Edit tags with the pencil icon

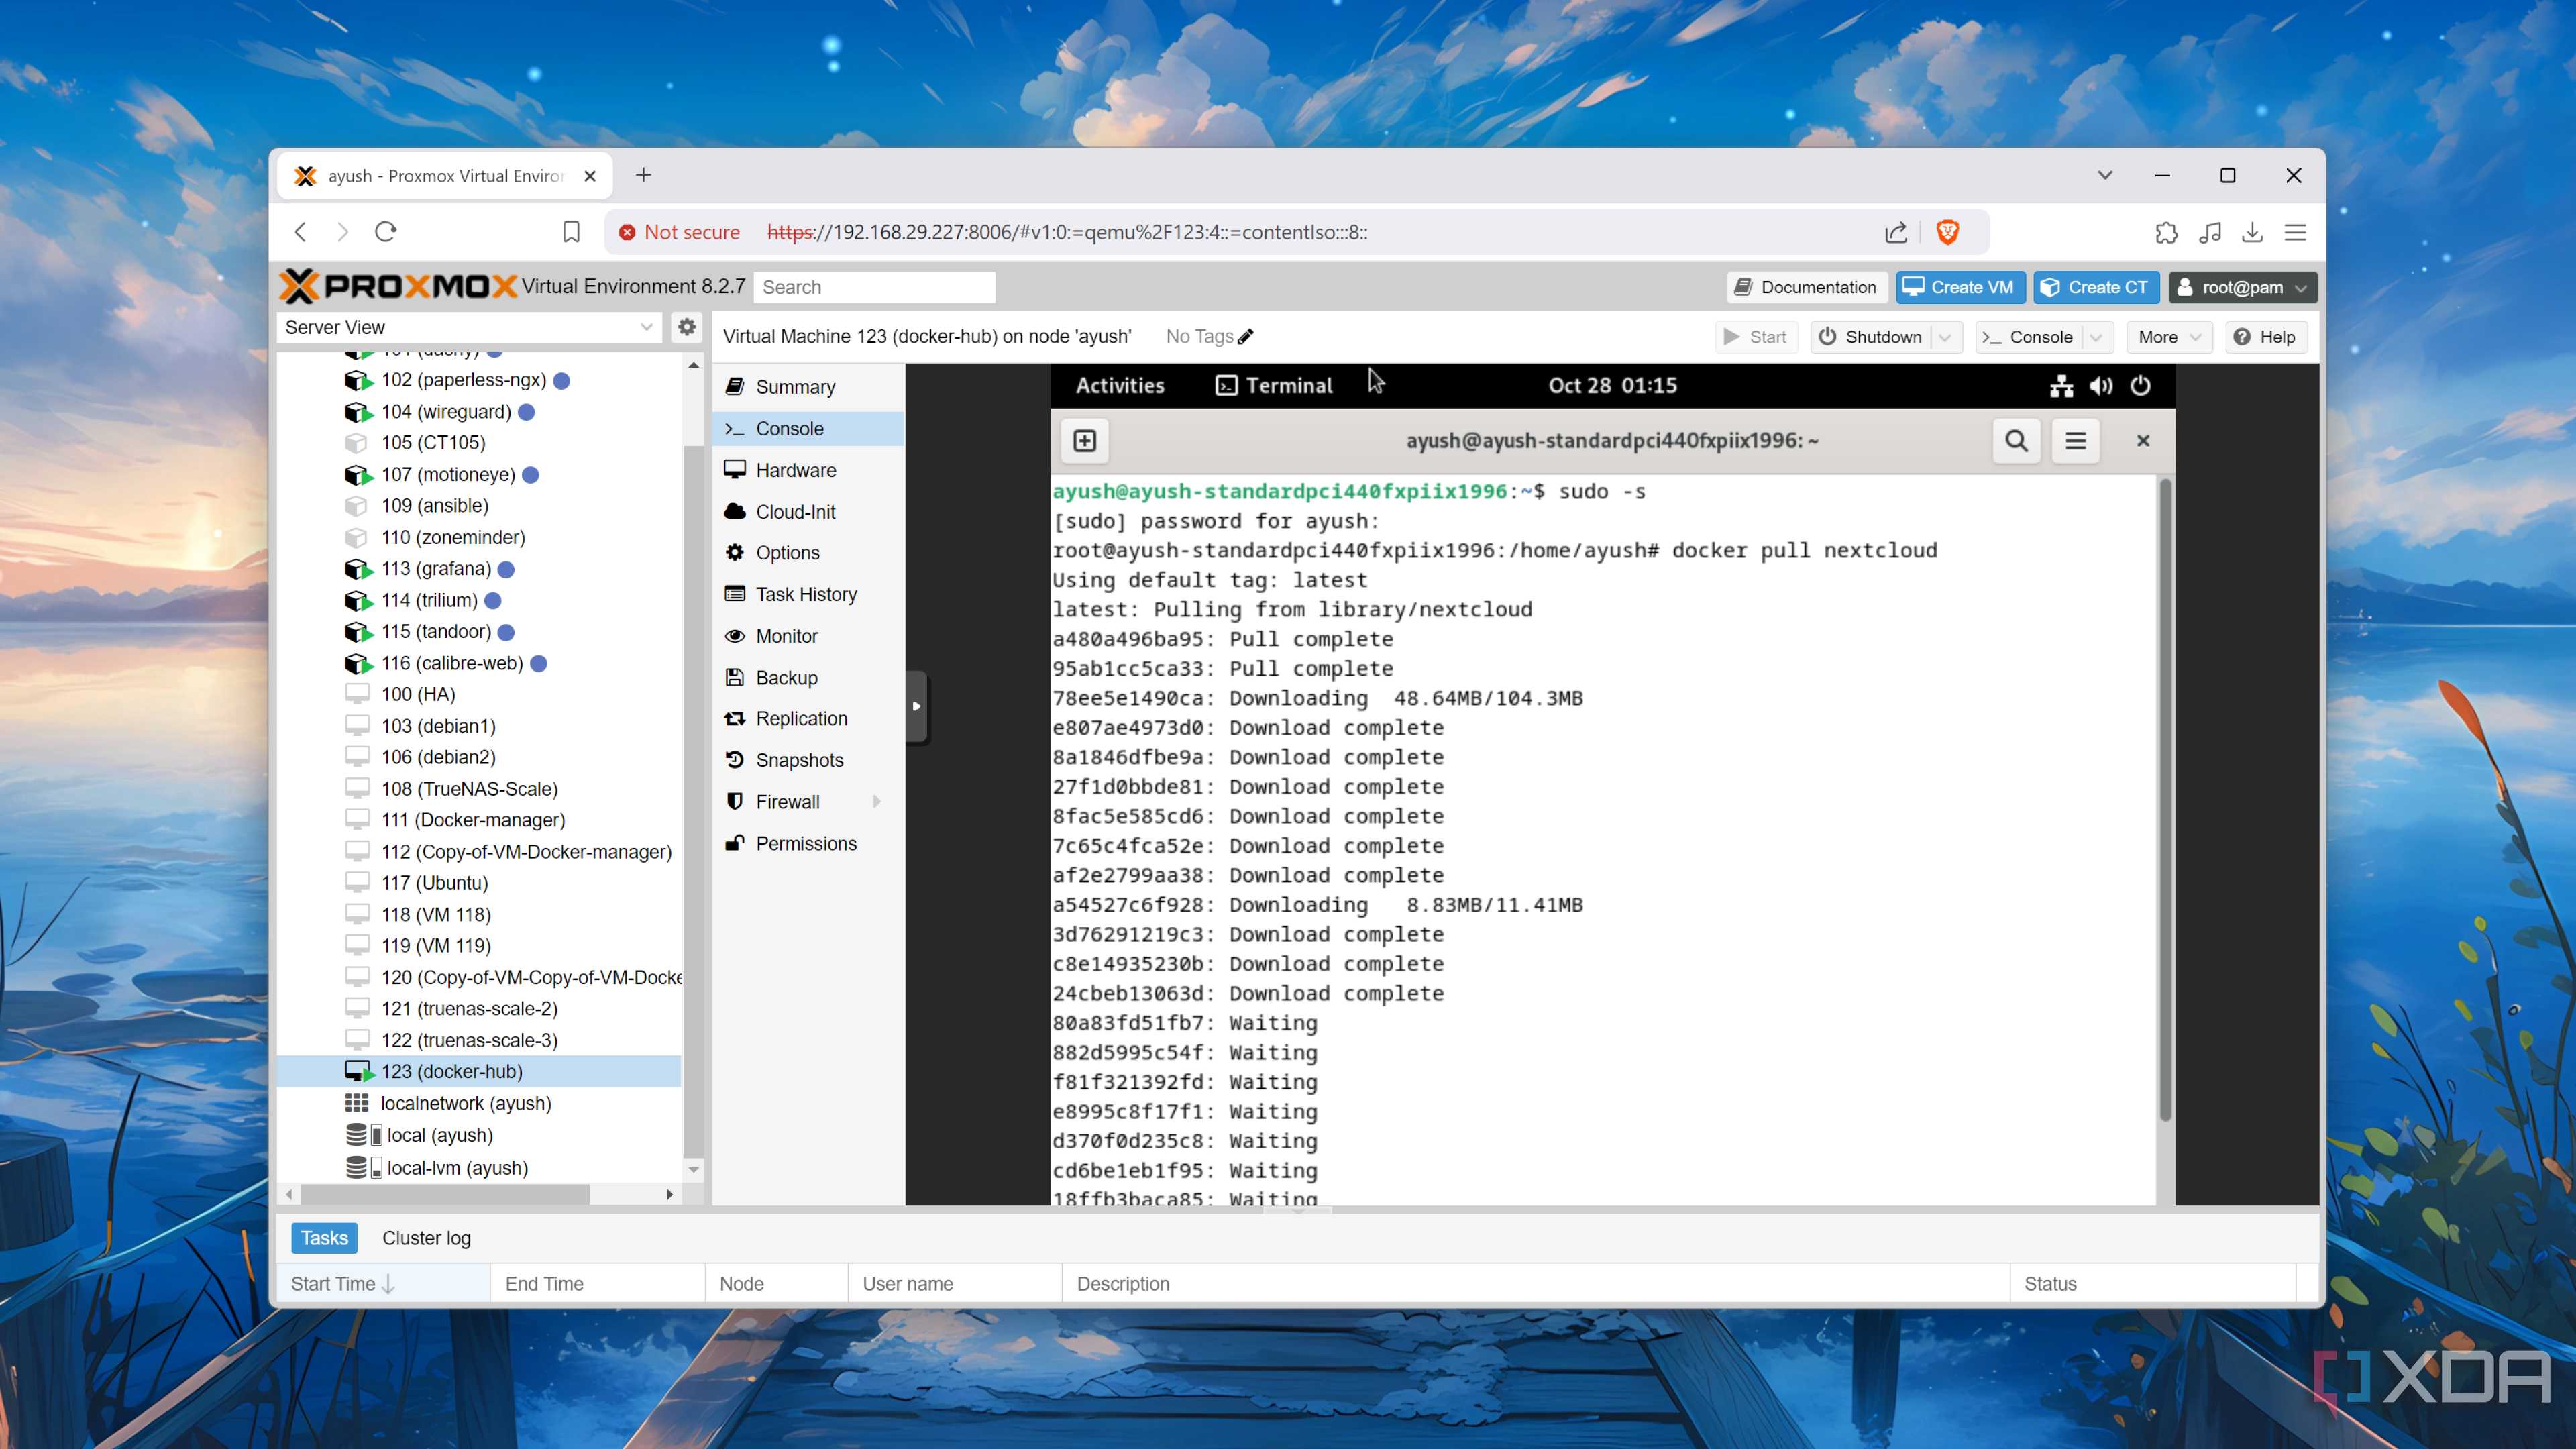pyautogui.click(x=1245, y=337)
